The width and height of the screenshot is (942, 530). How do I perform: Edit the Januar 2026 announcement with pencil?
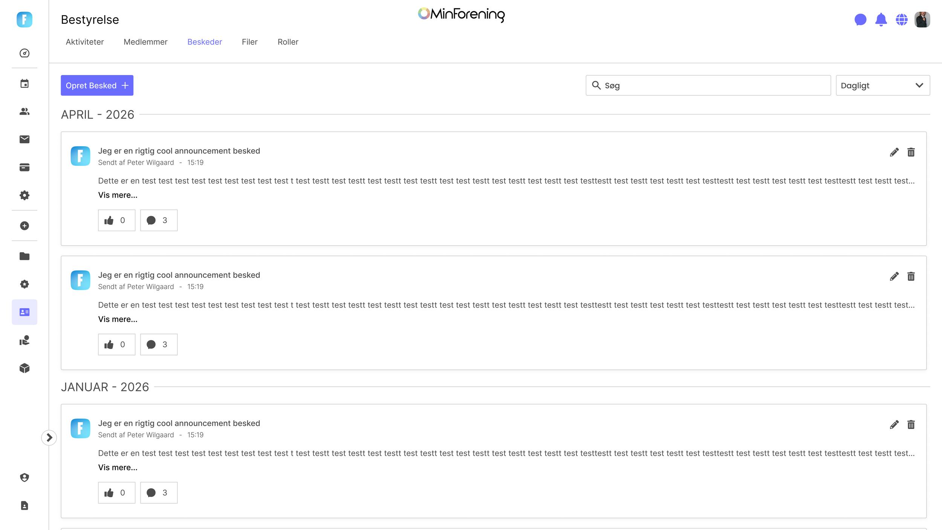point(895,425)
